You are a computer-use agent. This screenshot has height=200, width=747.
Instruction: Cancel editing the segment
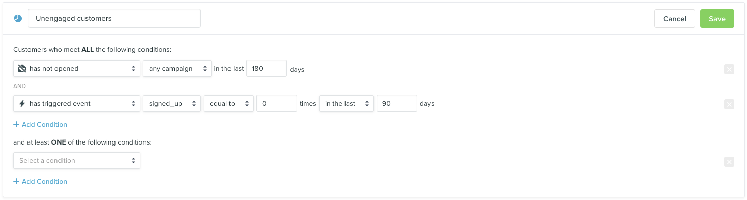point(675,18)
